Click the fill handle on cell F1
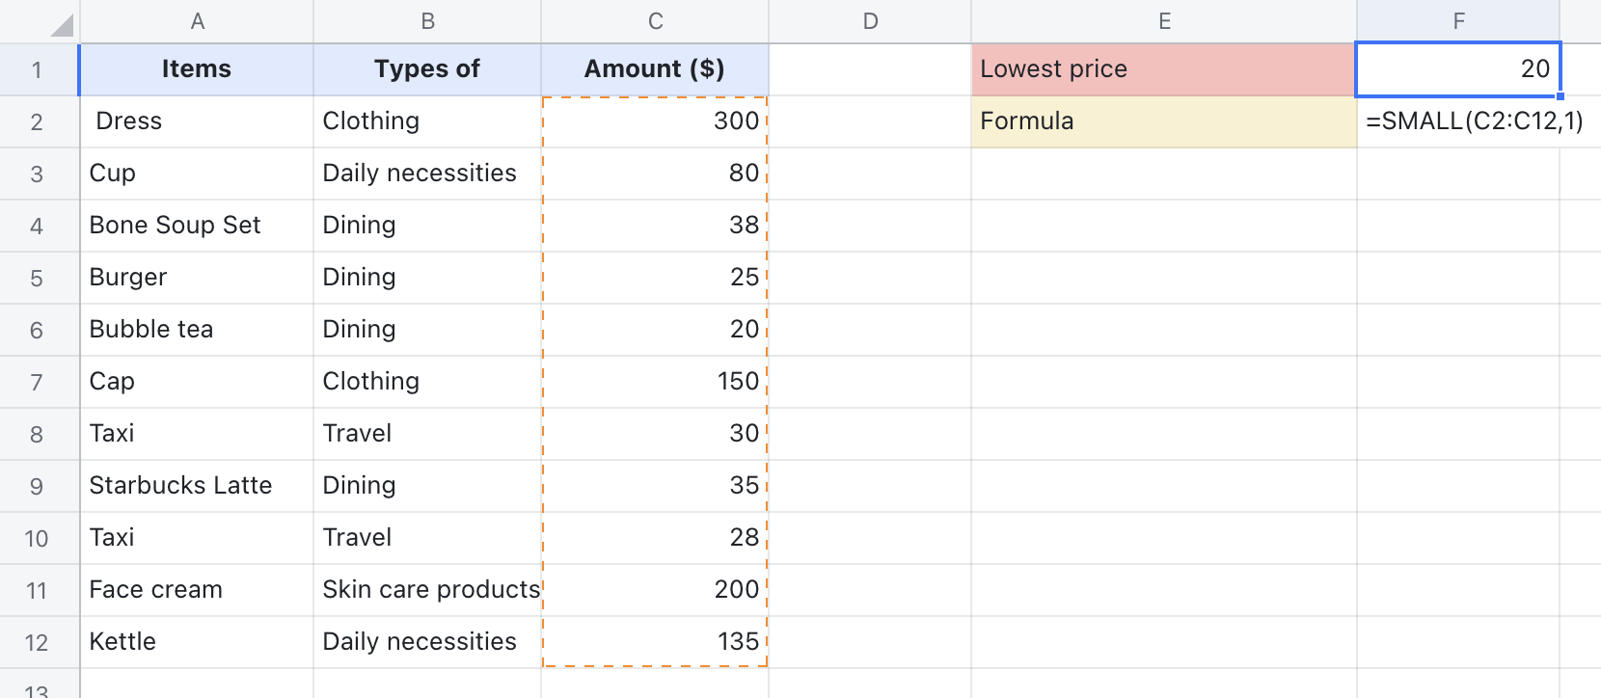 [1560, 95]
